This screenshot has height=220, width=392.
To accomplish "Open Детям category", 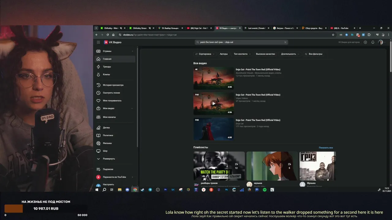I will (x=115, y=127).
